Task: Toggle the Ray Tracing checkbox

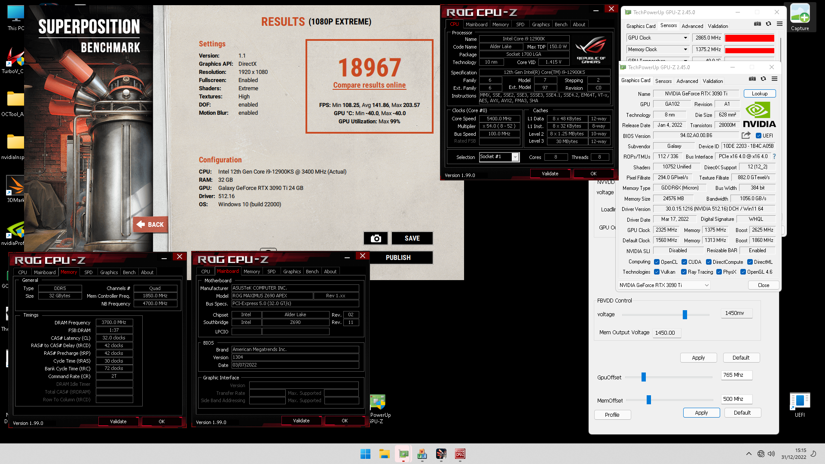Action: tap(684, 272)
